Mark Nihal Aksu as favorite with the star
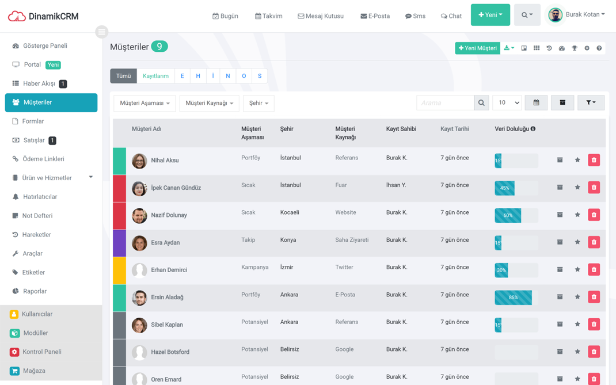 pos(577,160)
